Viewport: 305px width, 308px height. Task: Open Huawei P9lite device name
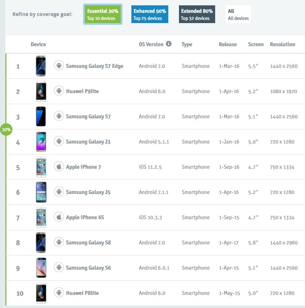coord(82,91)
